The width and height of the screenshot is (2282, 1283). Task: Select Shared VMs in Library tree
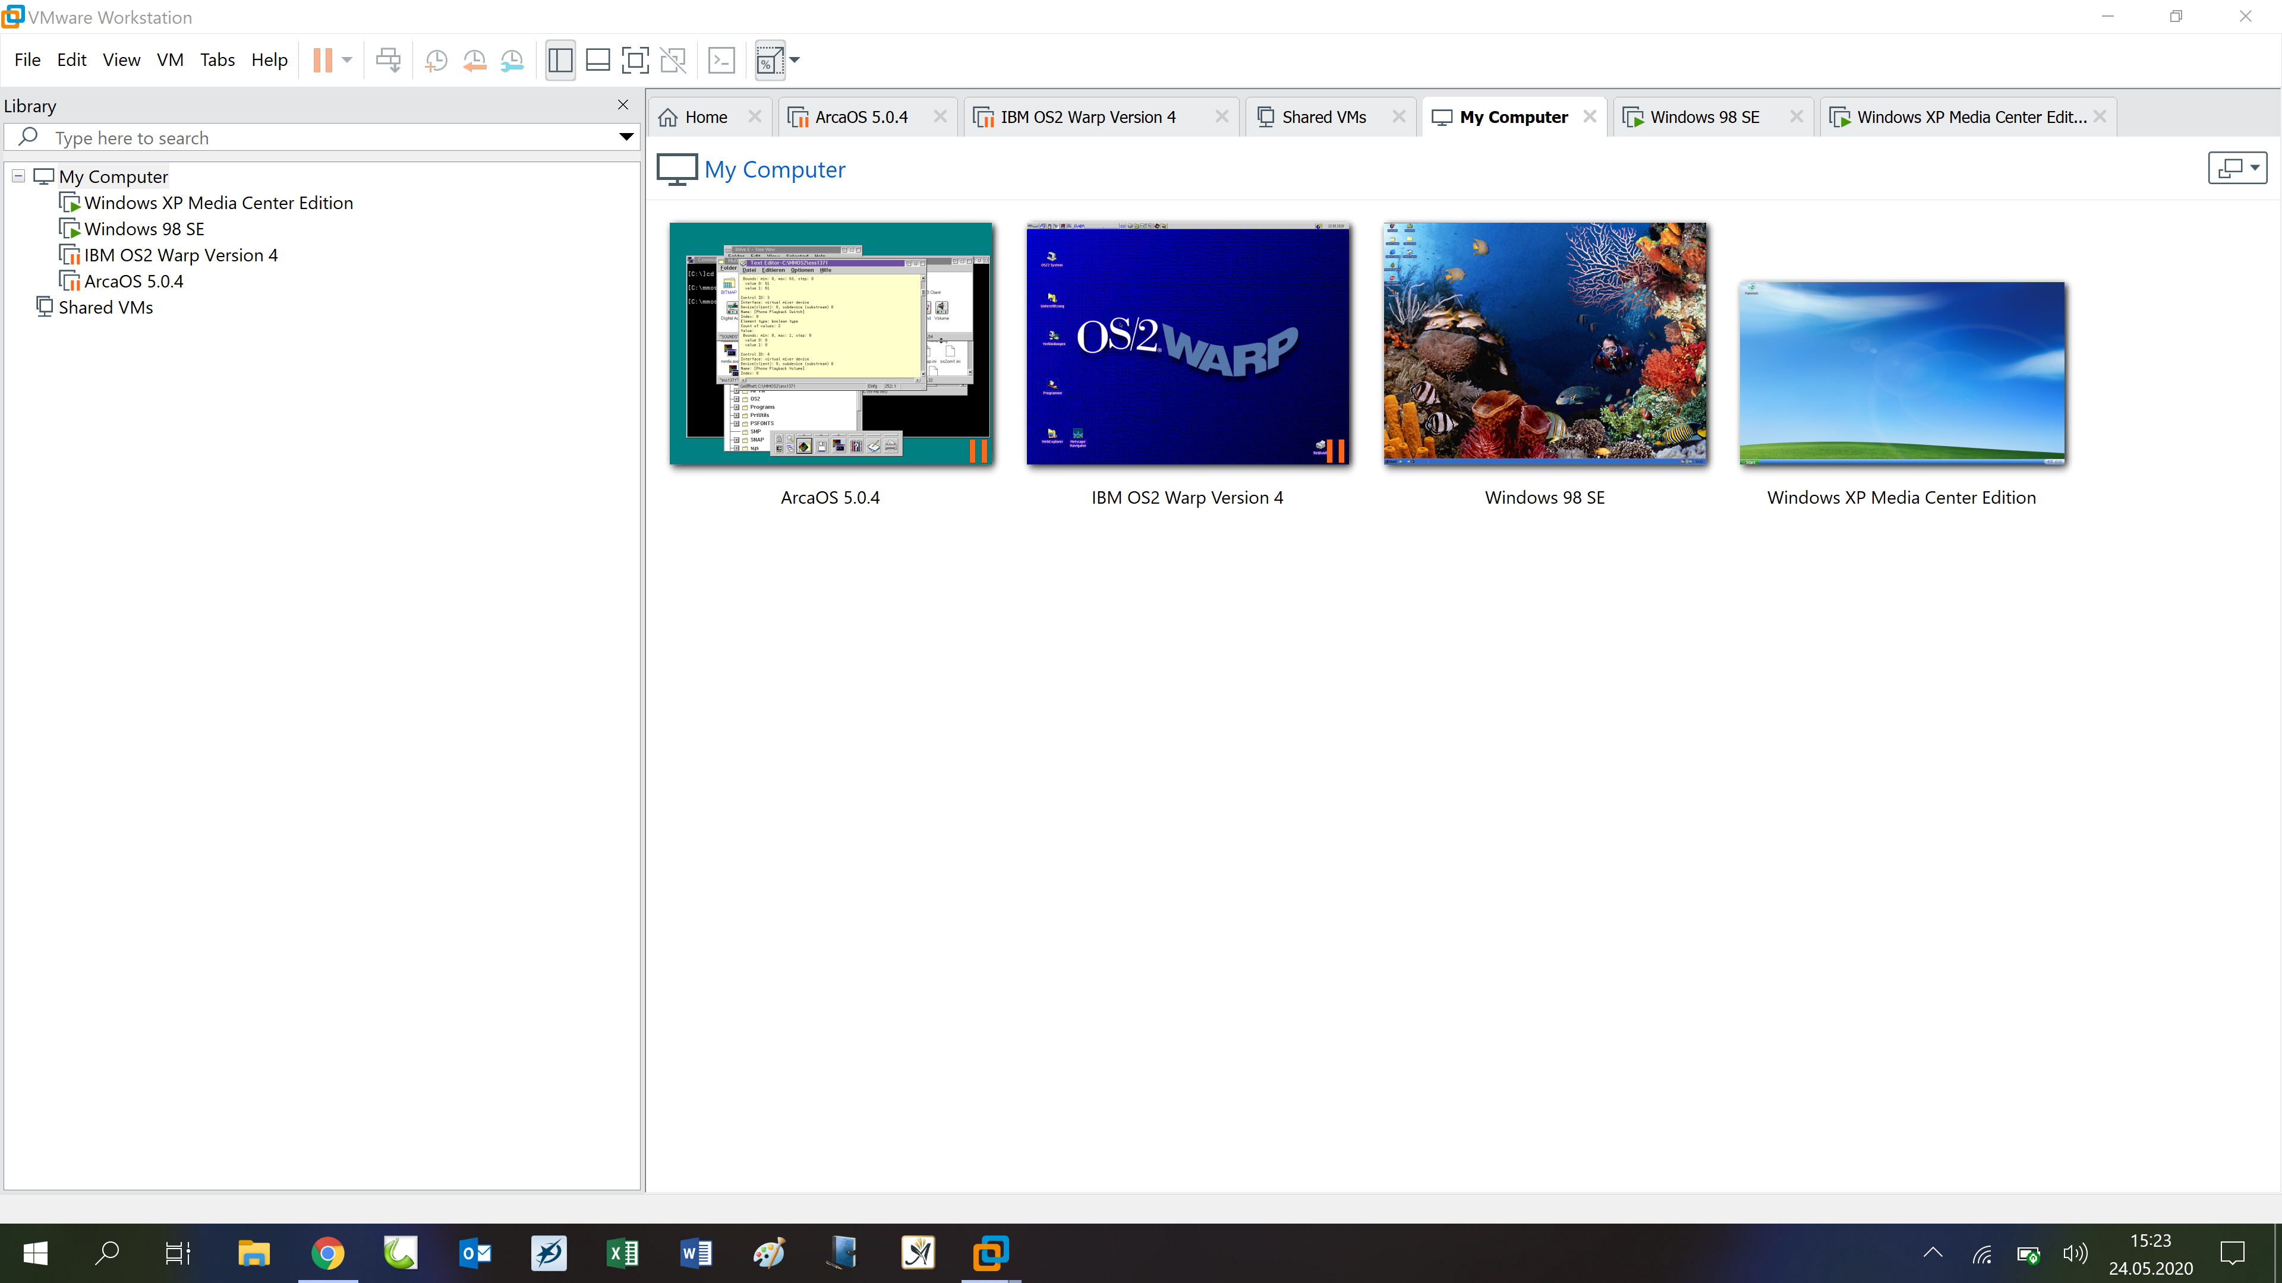[105, 307]
